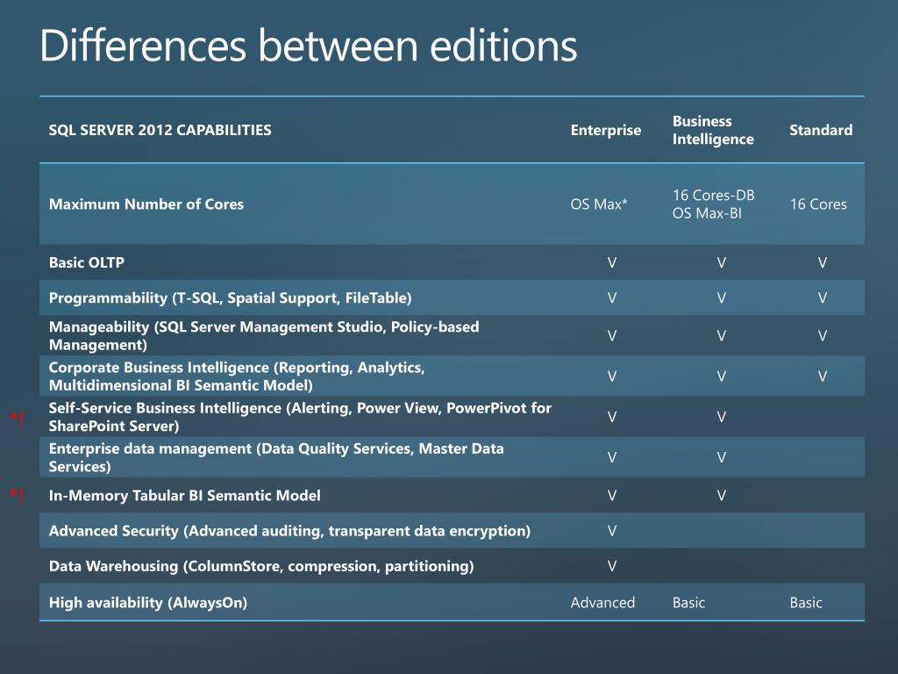The width and height of the screenshot is (898, 674).
Task: Click the "16 Cores-DB OS Max-BI" cell
Action: [x=714, y=204]
